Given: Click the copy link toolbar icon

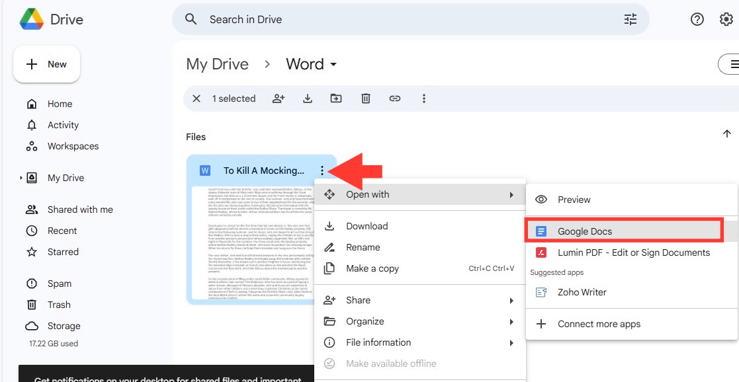Looking at the screenshot, I should 394,98.
